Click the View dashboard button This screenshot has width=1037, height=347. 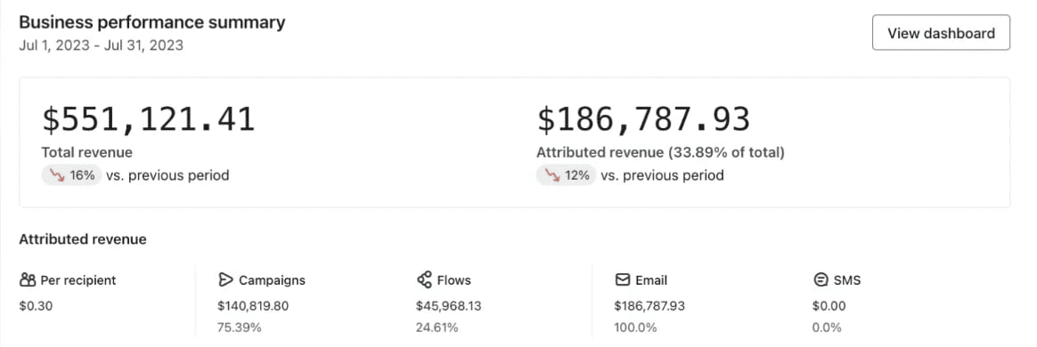point(941,33)
